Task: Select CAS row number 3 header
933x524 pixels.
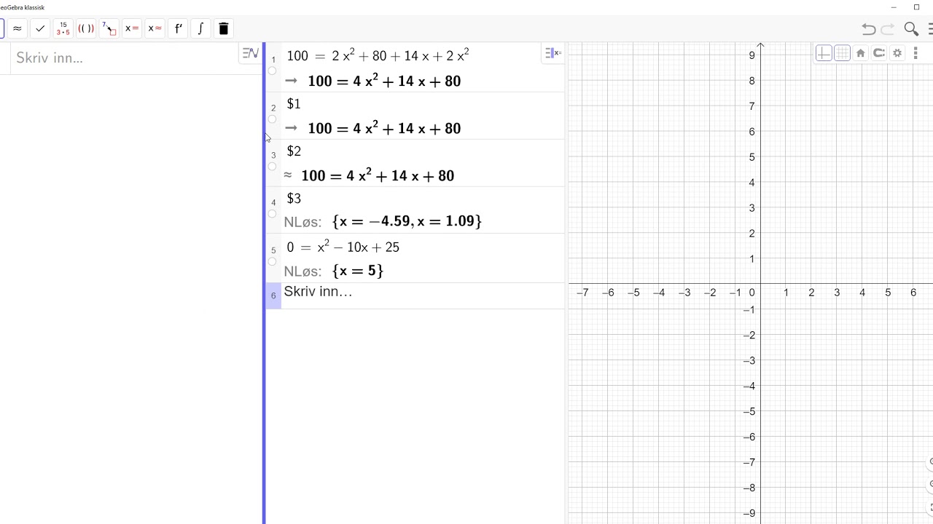Action: point(273,162)
